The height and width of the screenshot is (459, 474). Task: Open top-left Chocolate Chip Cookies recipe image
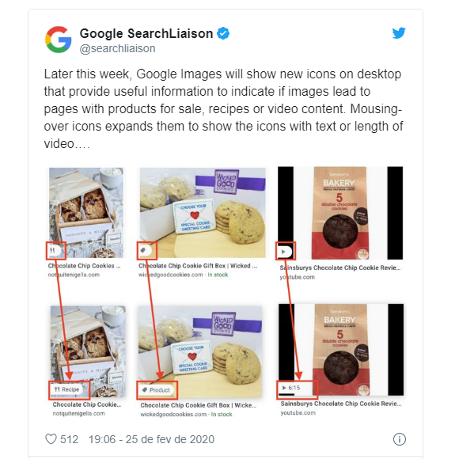(x=86, y=213)
